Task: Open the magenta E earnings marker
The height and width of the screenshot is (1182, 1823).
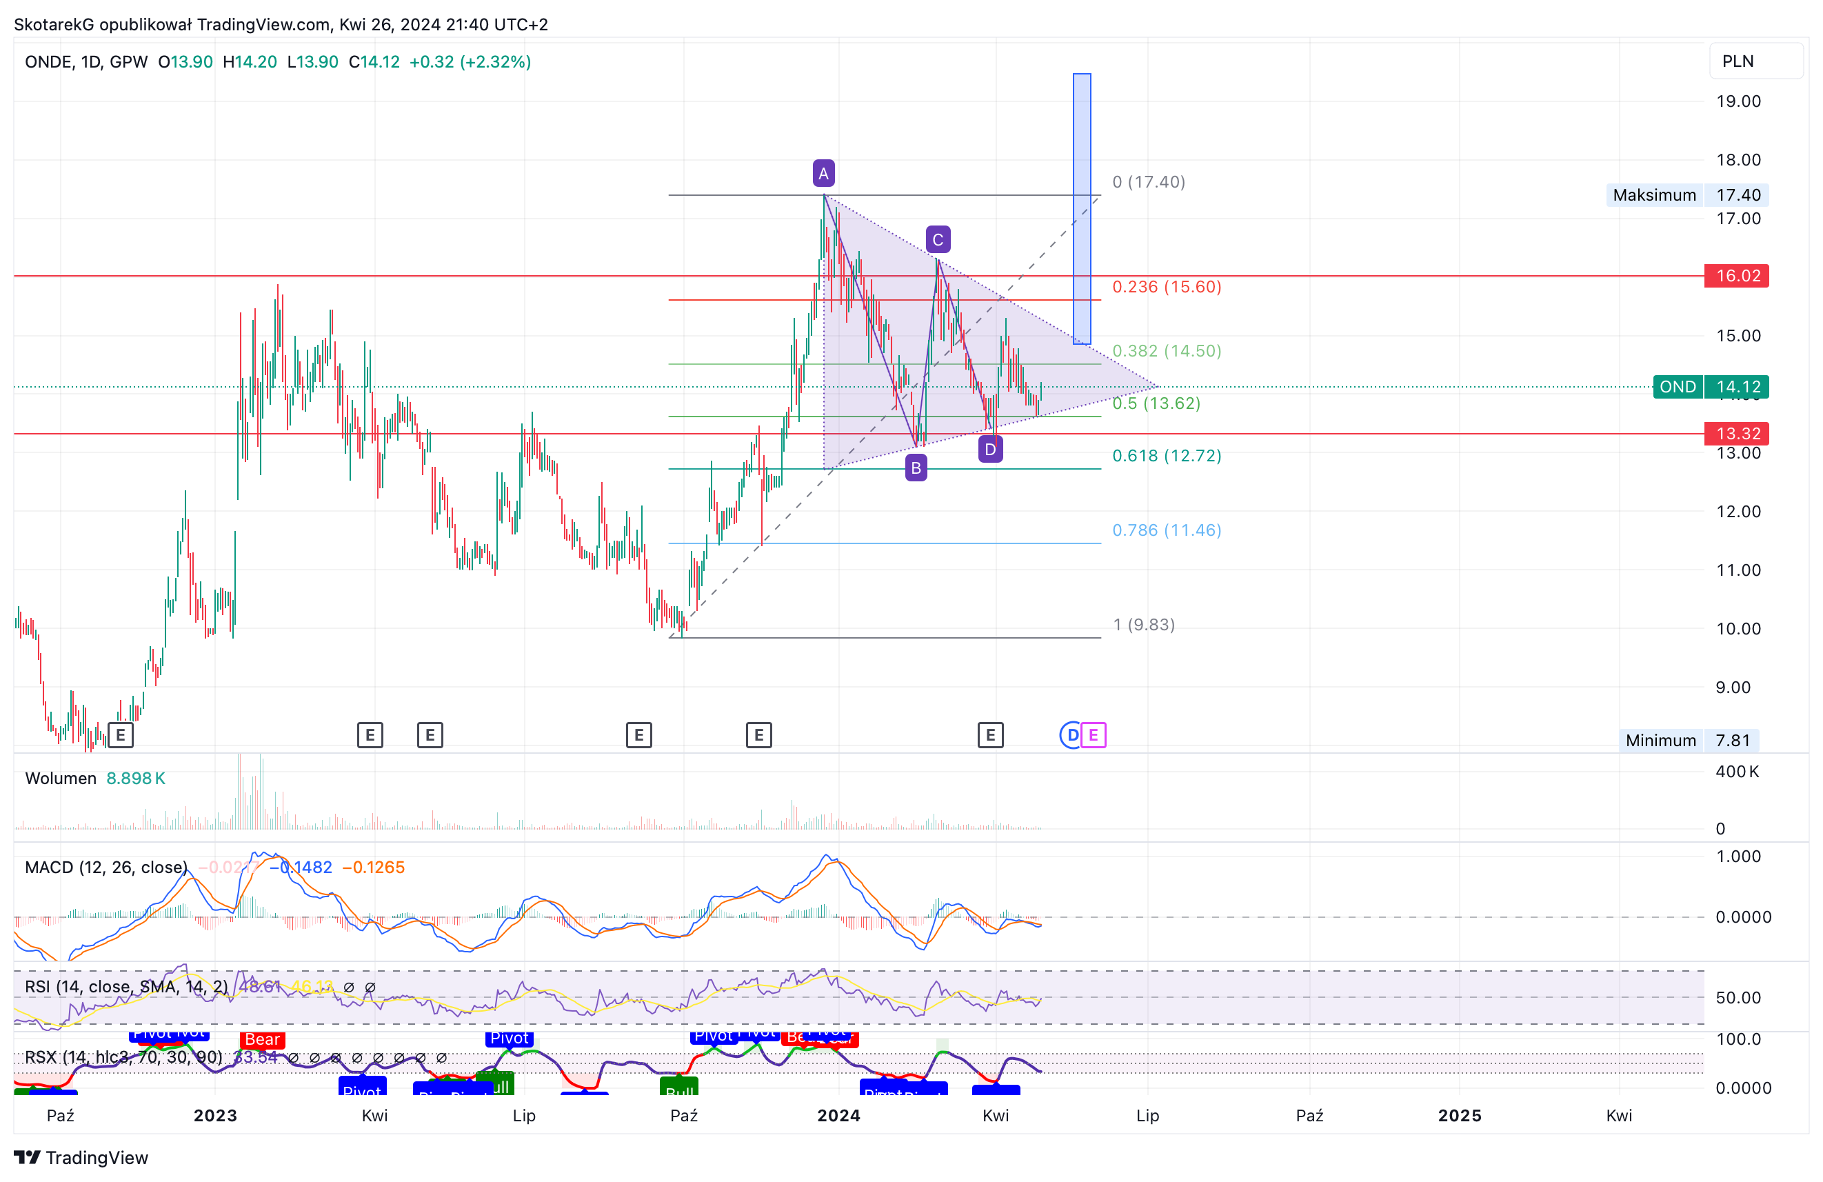Action: tap(1094, 735)
